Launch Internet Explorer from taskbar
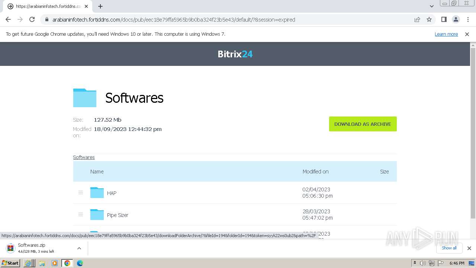 pyautogui.click(x=28, y=263)
